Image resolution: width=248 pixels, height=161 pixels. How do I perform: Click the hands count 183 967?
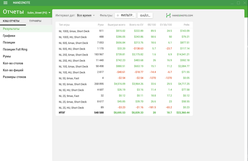99,54
